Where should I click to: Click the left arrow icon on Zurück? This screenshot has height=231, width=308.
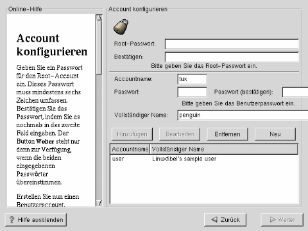(x=214, y=219)
